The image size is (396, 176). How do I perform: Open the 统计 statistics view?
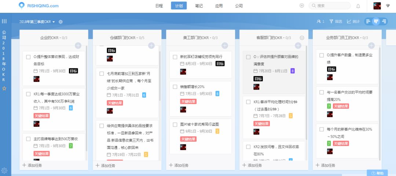coord(353,22)
